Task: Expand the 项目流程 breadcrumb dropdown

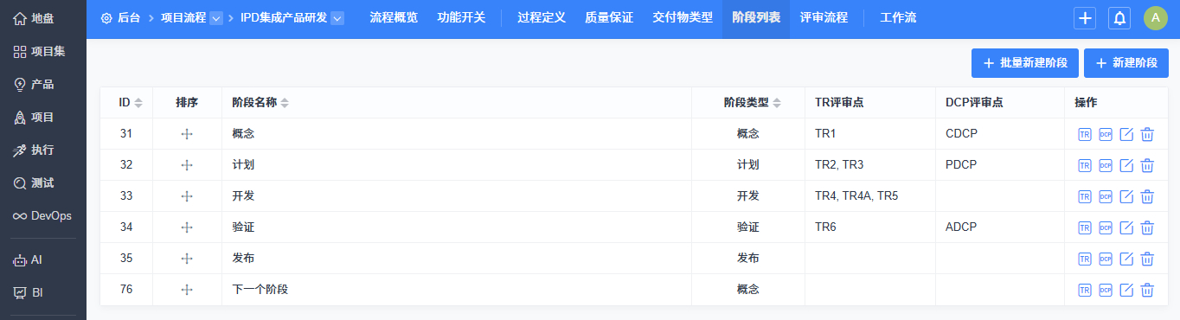Action: coord(216,18)
